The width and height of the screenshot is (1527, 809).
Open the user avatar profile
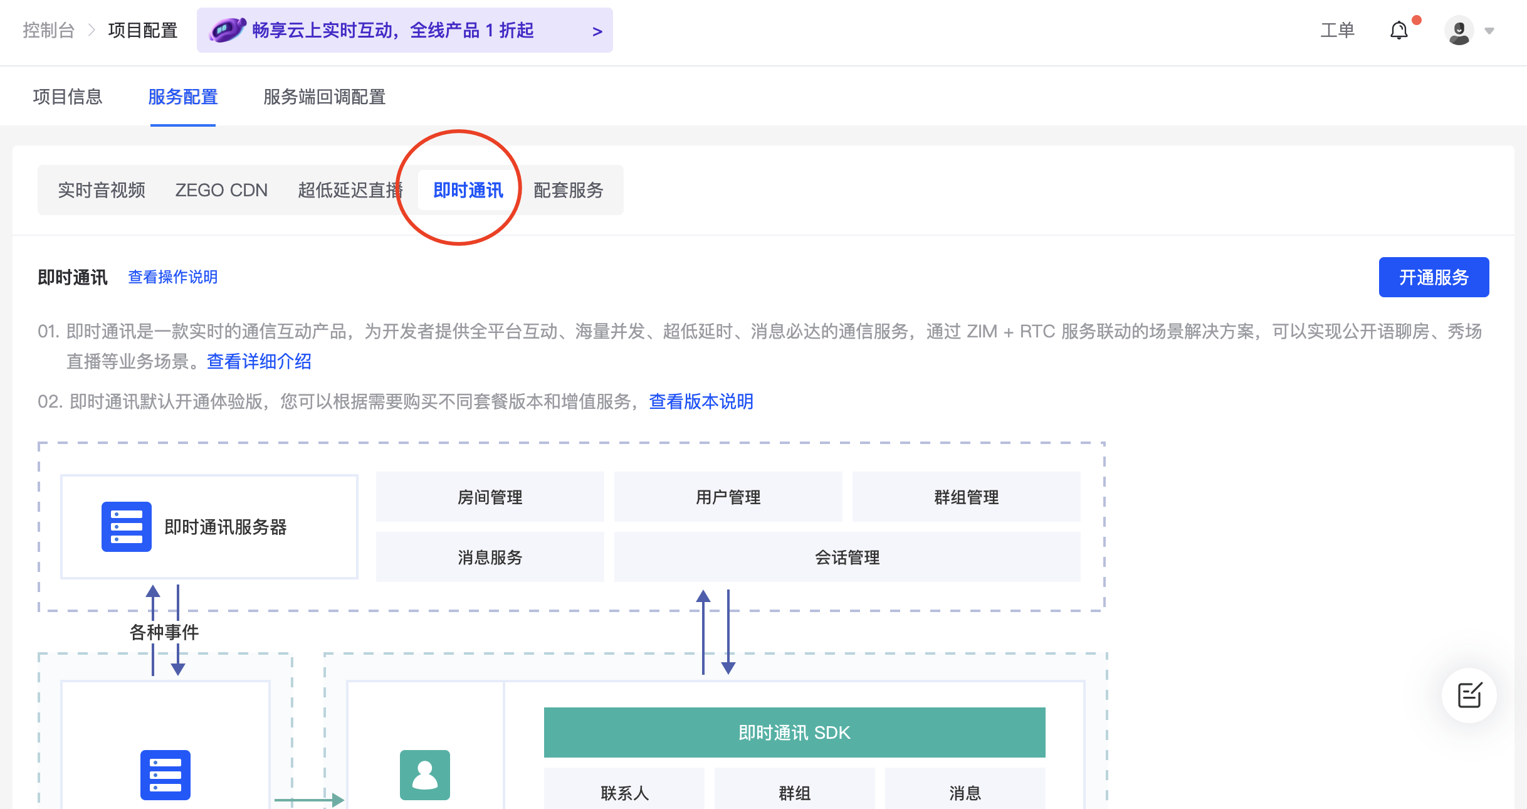click(1459, 30)
